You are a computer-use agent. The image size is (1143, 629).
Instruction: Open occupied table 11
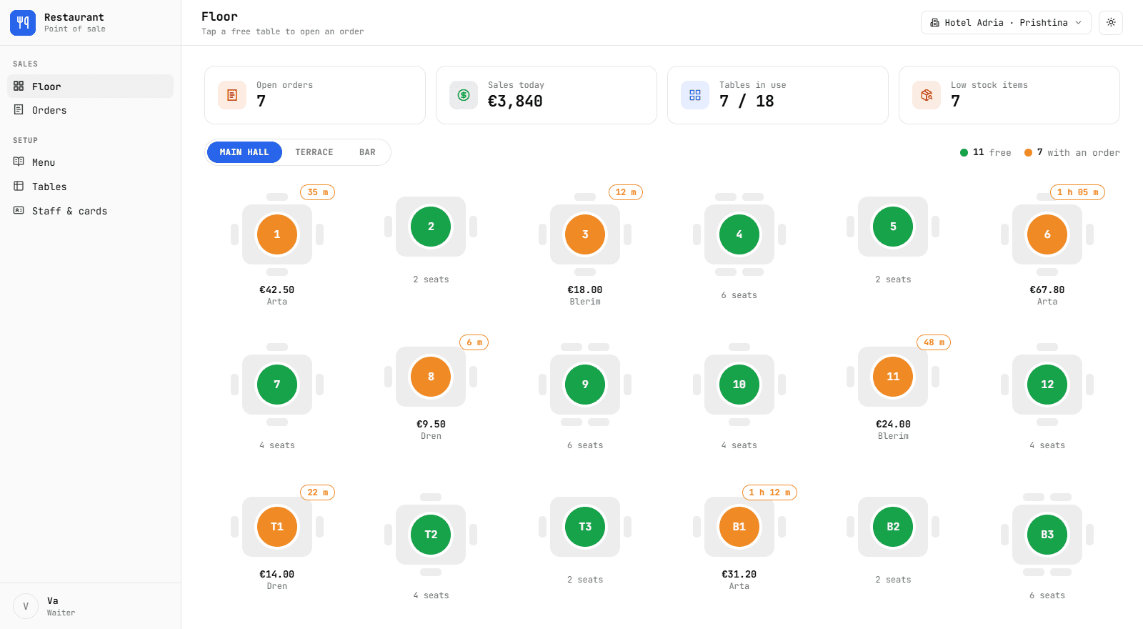coord(893,377)
